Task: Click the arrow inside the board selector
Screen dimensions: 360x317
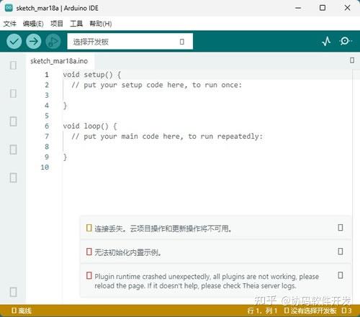Action: tap(182, 42)
